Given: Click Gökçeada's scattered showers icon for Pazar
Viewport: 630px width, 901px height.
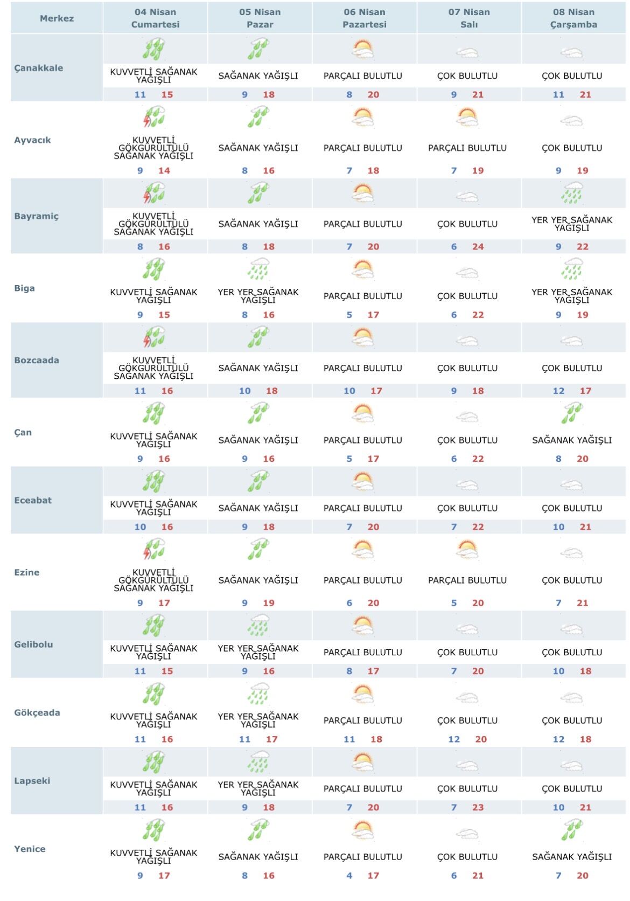Looking at the screenshot, I should pos(258,694).
